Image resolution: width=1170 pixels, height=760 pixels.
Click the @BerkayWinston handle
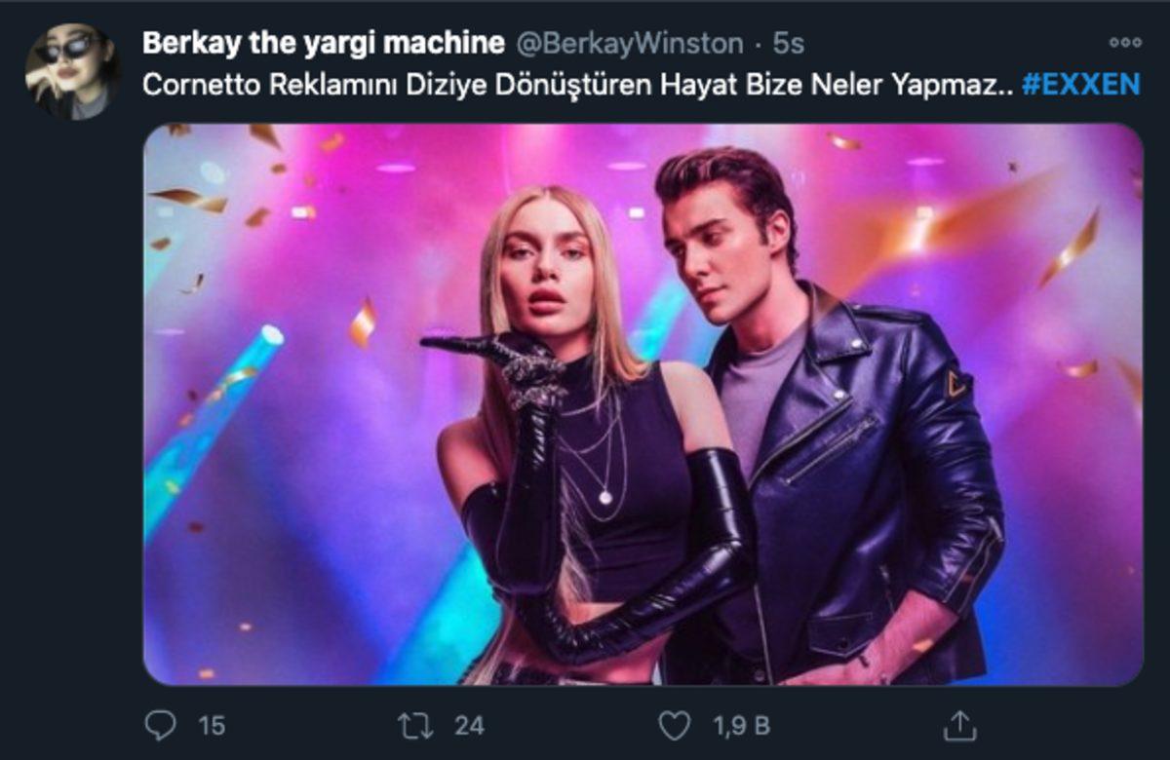[x=634, y=40]
